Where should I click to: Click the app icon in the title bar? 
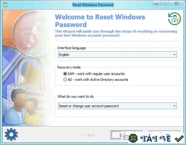click(6, 5)
